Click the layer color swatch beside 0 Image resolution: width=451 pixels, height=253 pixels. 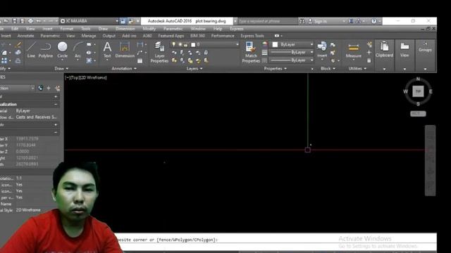pos(193,44)
